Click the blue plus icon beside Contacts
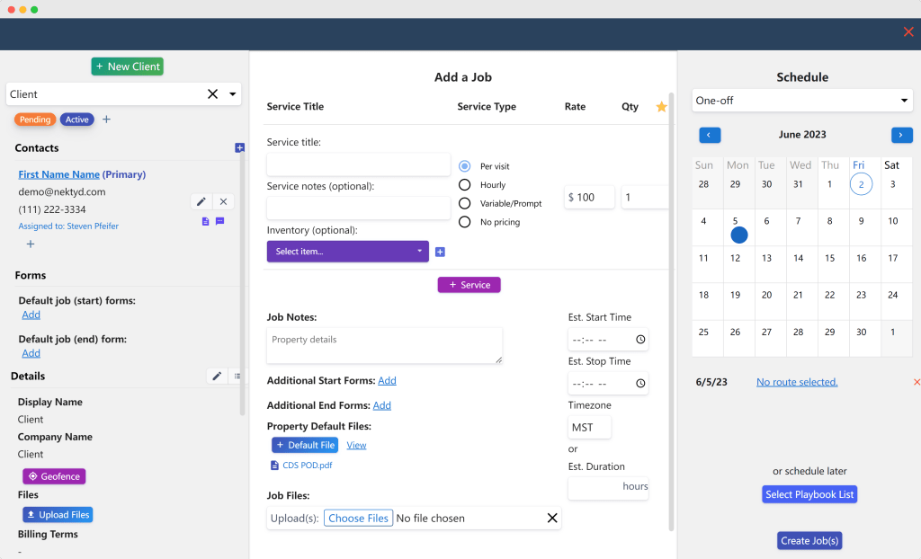The width and height of the screenshot is (921, 559). pos(239,147)
